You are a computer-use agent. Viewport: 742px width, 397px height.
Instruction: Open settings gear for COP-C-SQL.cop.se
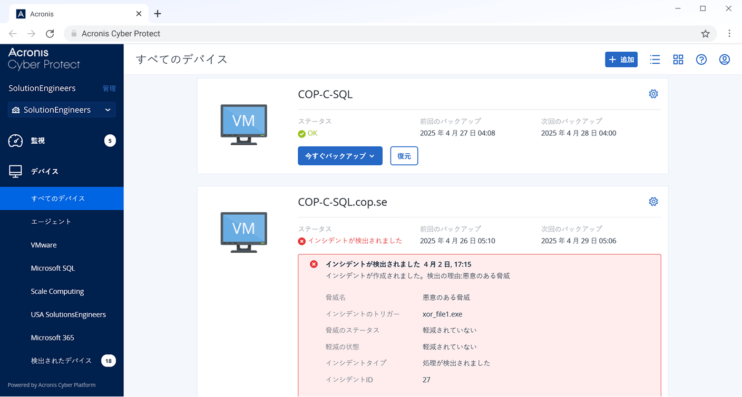653,202
